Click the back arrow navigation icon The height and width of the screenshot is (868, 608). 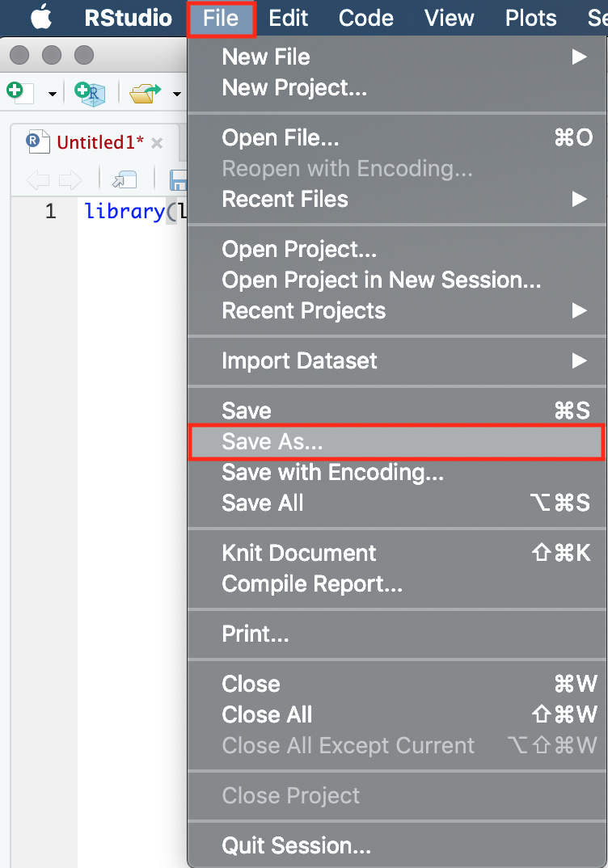(x=38, y=180)
